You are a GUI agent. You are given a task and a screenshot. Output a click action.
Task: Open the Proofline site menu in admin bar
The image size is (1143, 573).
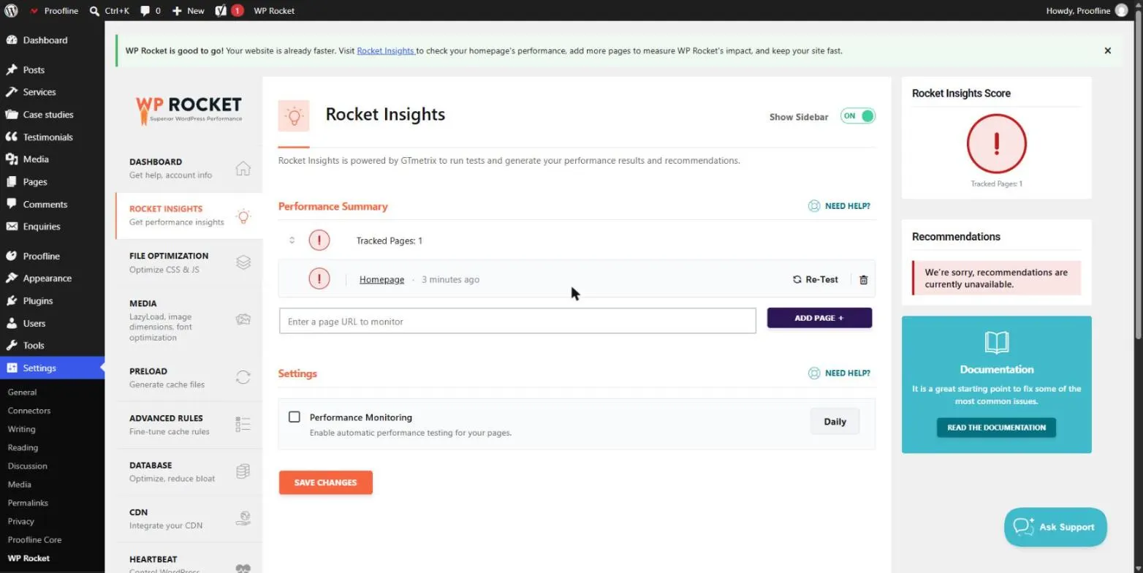[54, 11]
